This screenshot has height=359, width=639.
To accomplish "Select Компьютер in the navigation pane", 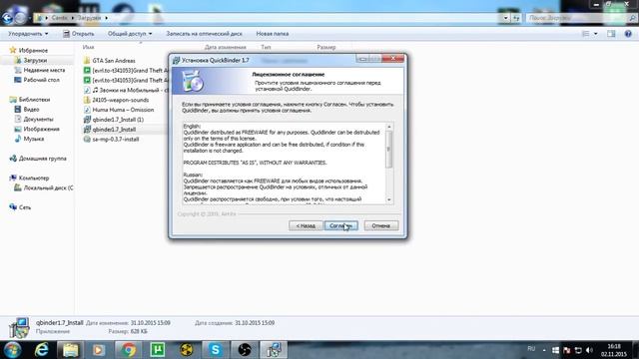I will click(34, 178).
